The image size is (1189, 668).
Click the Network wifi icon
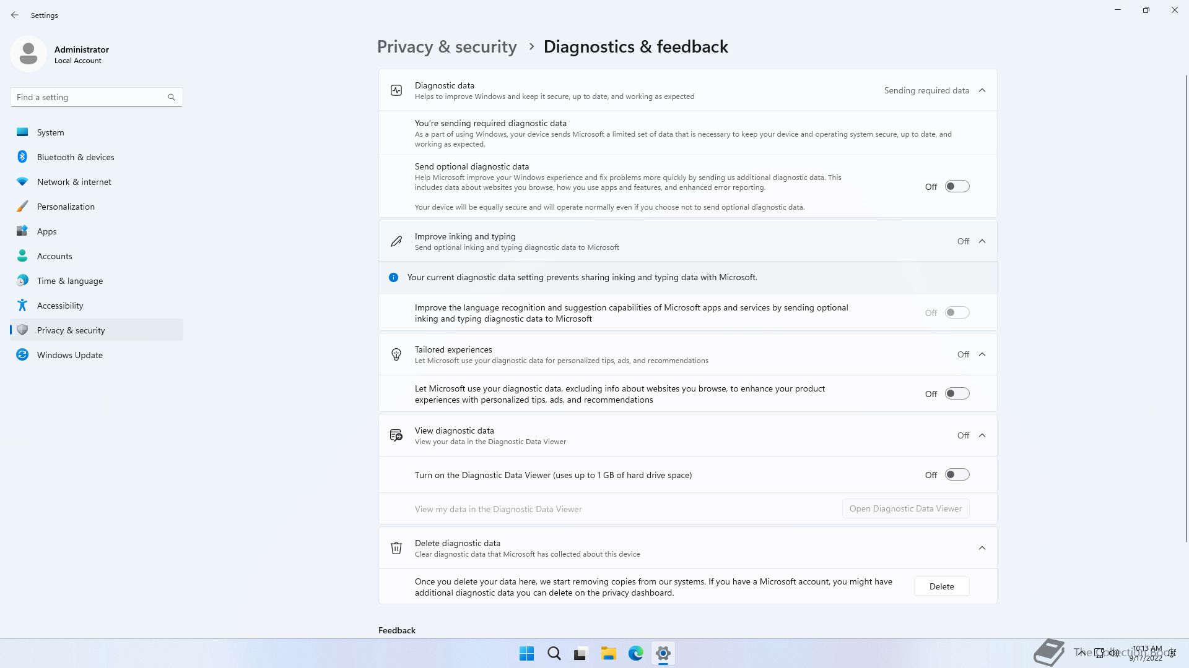22,182
